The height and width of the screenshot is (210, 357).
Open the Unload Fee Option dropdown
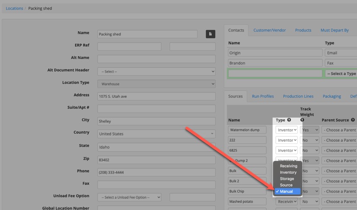pos(129,197)
